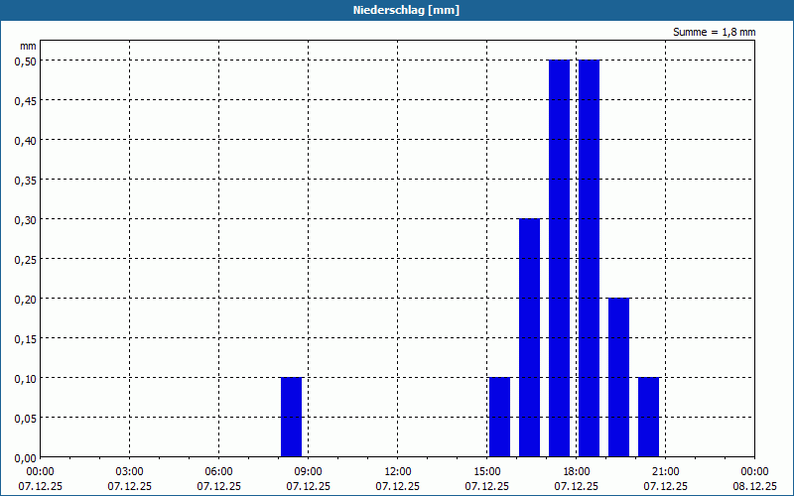Image resolution: width=794 pixels, height=496 pixels.
Task: Click the 0,20 y-axis value
Action: [x=26, y=299]
